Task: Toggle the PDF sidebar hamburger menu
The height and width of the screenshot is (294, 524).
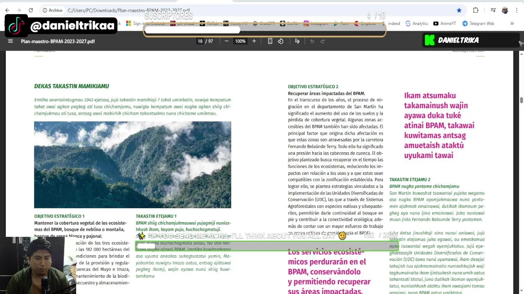Action: [x=11, y=41]
